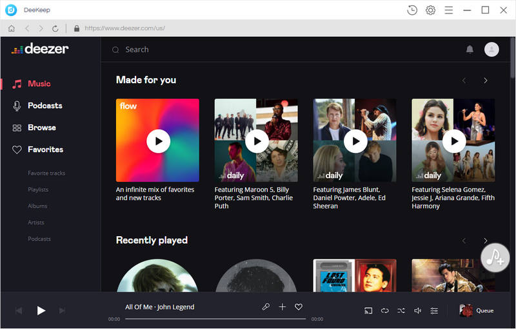
Task: Reload the Deezer page
Action: [55, 28]
